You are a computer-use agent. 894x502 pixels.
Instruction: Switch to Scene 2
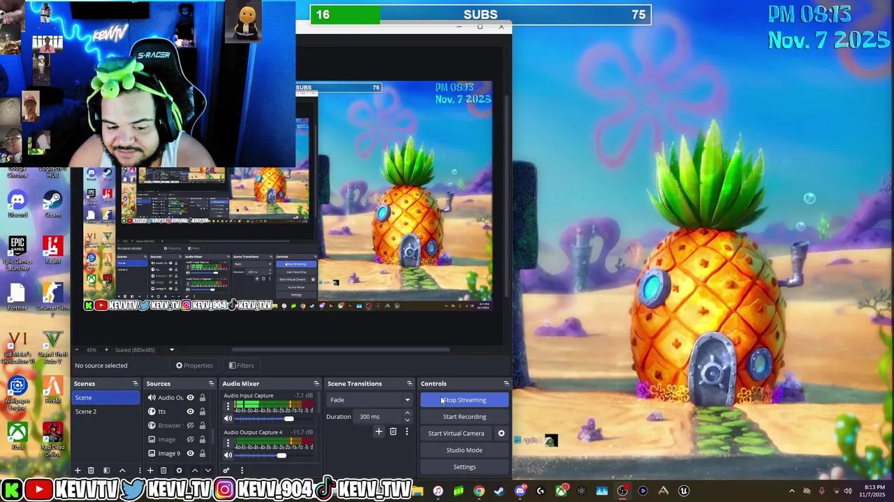[x=106, y=411]
